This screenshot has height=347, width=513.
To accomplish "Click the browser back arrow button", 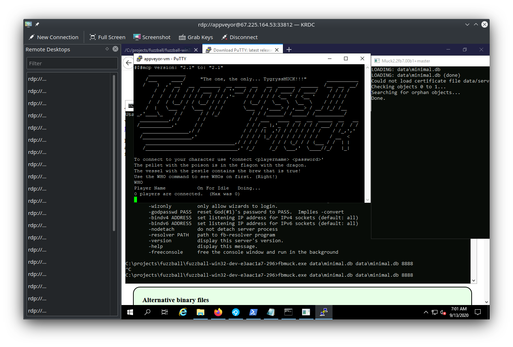I will point(128,63).
